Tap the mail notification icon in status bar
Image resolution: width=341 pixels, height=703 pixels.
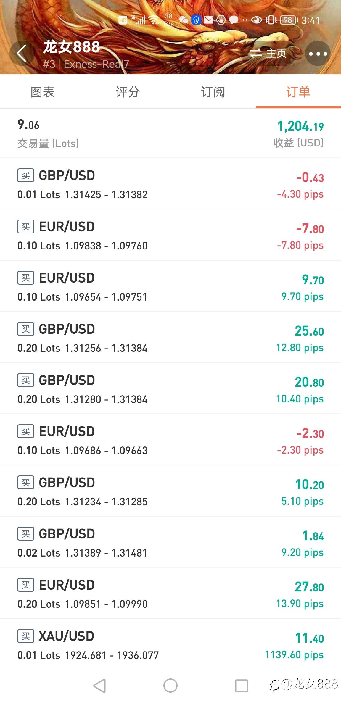209,20
